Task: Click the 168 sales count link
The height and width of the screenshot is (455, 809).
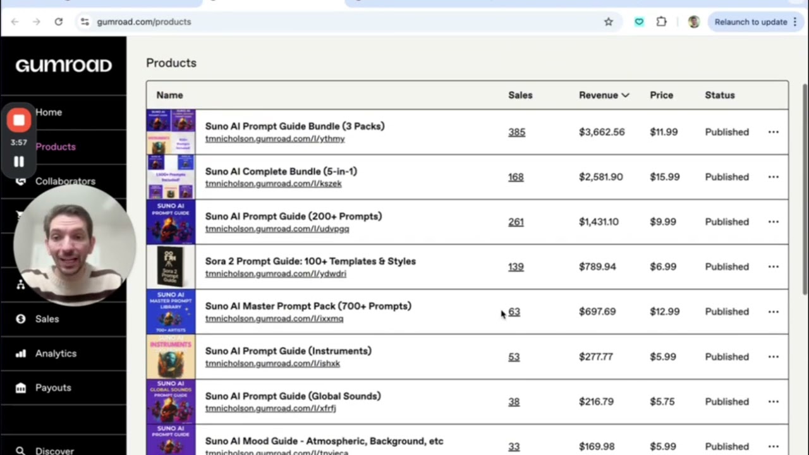Action: [516, 177]
